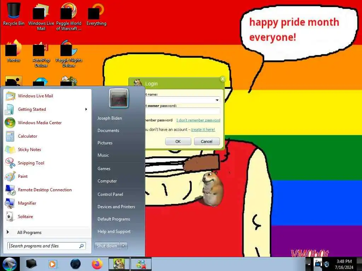Screen dimensions: 362x271
Task: Expand the Getting Started submenu arrow
Action: tap(86, 109)
